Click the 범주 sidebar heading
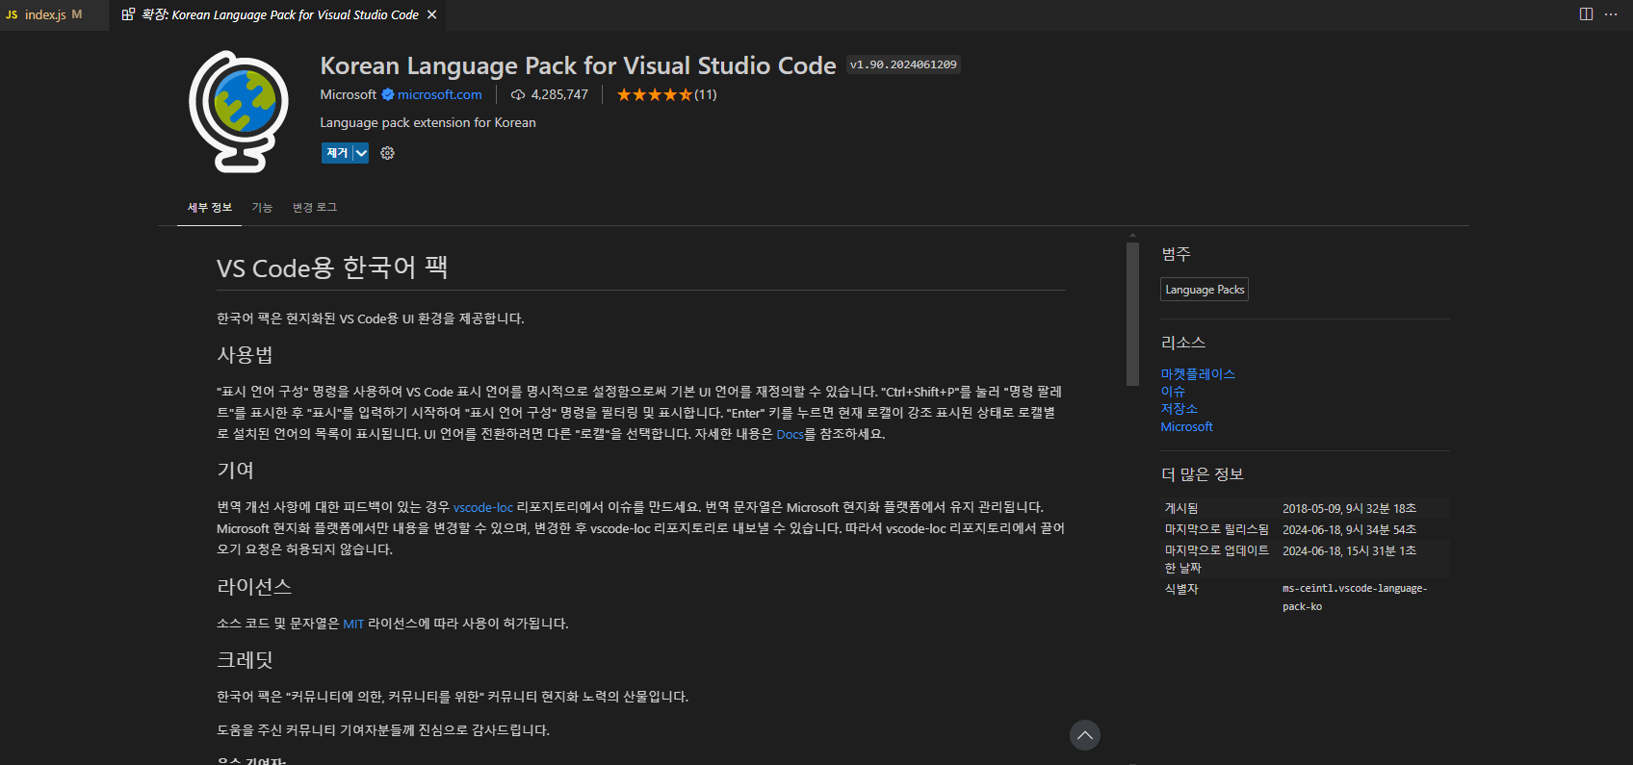 pos(1177,254)
